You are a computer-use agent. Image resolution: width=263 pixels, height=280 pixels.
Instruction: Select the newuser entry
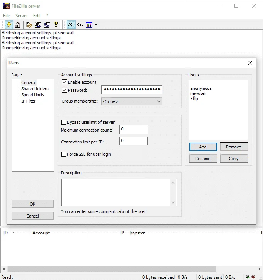[x=198, y=93]
